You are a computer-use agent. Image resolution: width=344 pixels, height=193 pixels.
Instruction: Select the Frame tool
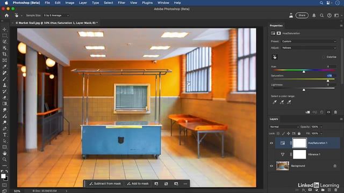4,61
